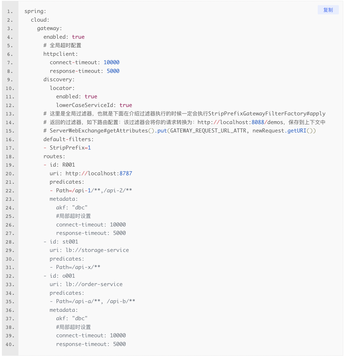
Task: Click the 'http://localhost:8787' uri value
Action: coord(99,174)
